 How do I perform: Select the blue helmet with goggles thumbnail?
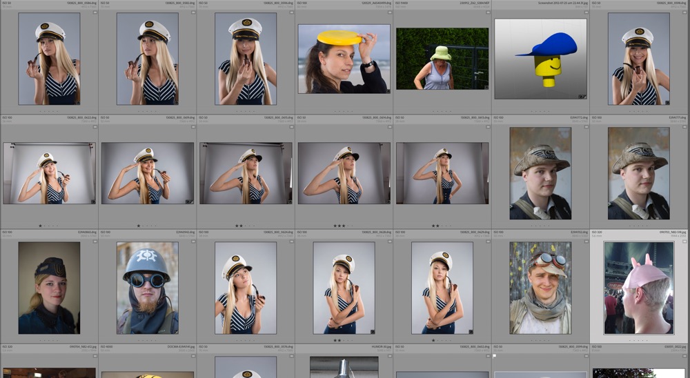pyautogui.click(x=148, y=288)
